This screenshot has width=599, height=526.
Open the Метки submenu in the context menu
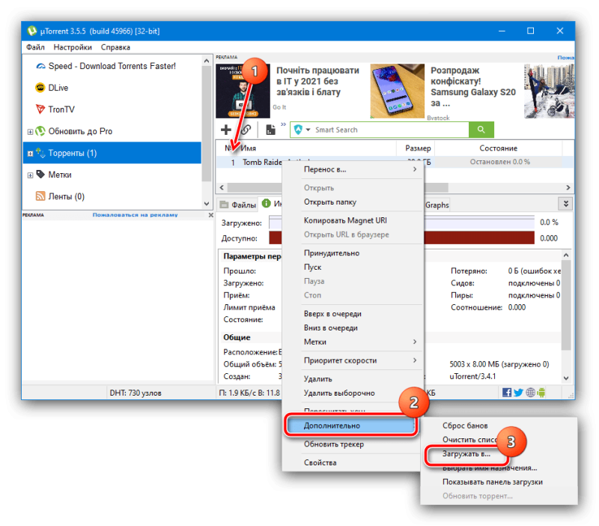360,342
